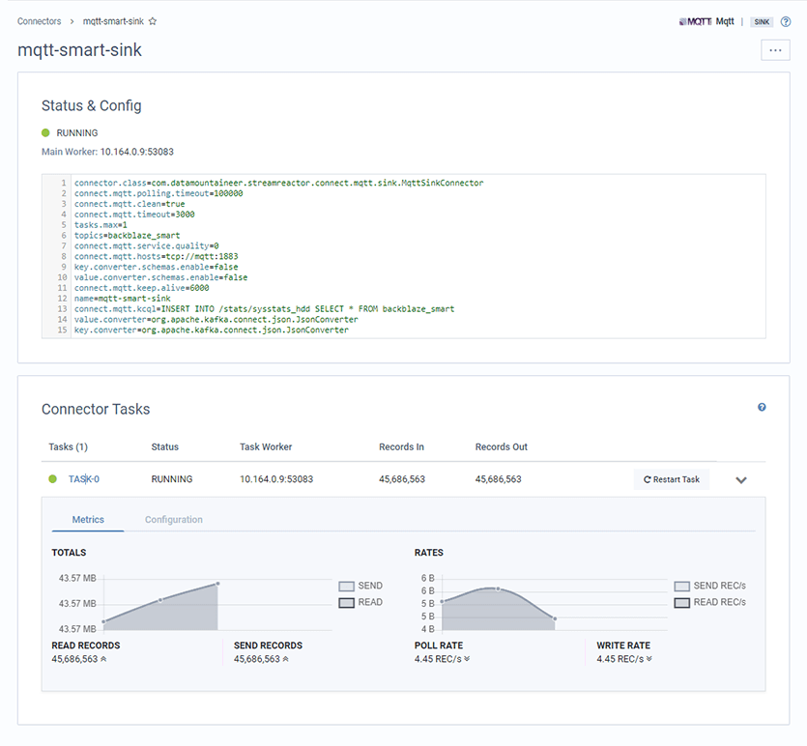Click the green RUNNING status dot
The width and height of the screenshot is (807, 746).
(x=45, y=132)
